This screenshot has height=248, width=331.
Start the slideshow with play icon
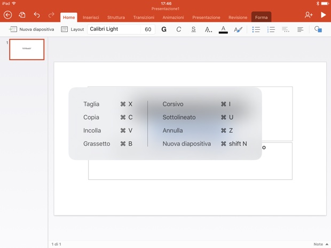(324, 15)
